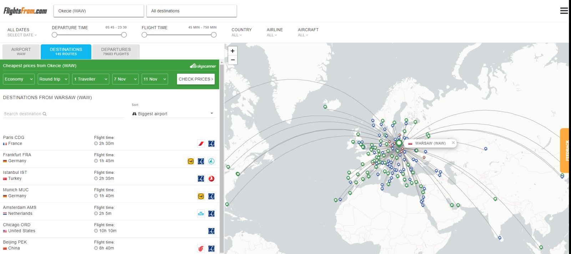
Task: Click the LOT airline logo on Paris row
Action: tap(211, 144)
